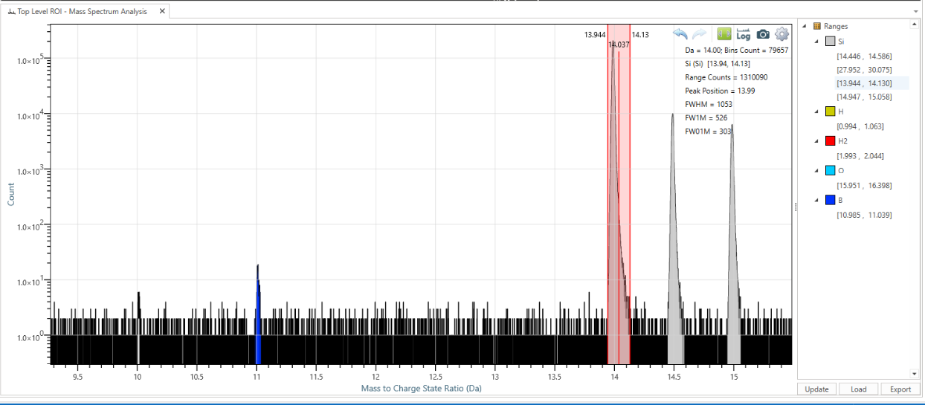Screen dimensions: 925x405
Task: Click the Load button
Action: click(858, 389)
